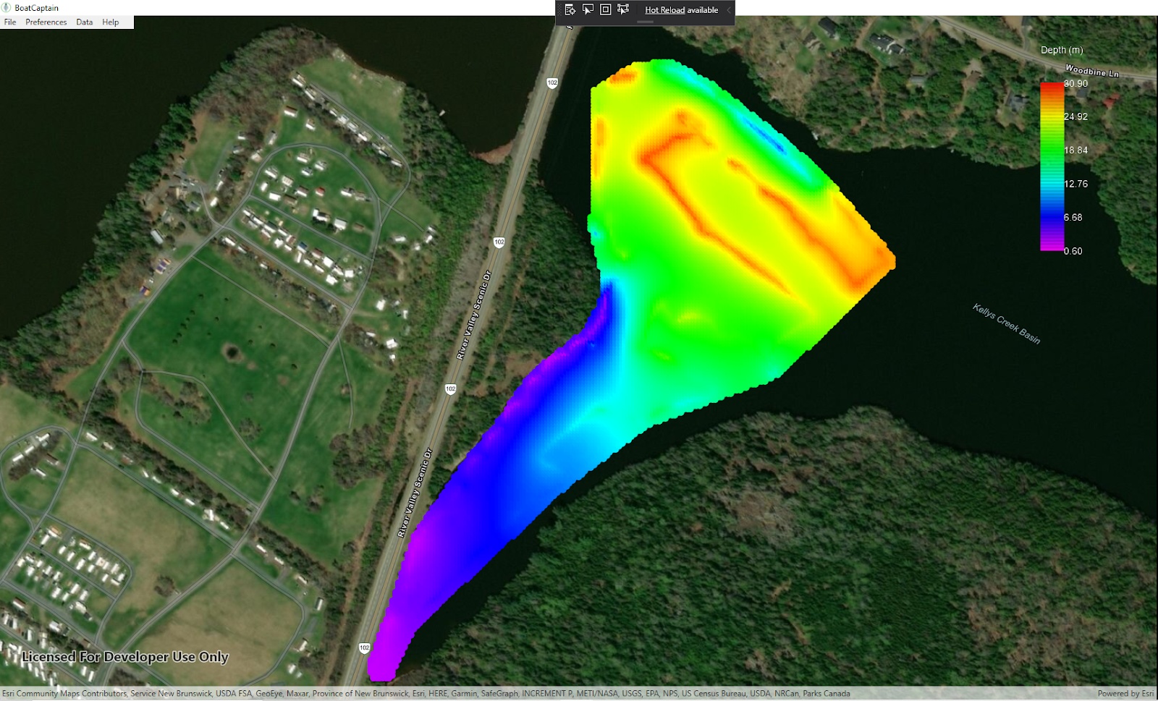Toggle Track Focused Element icon in debug toolbar
Viewport: 1158px width, 701px height.
(x=623, y=9)
